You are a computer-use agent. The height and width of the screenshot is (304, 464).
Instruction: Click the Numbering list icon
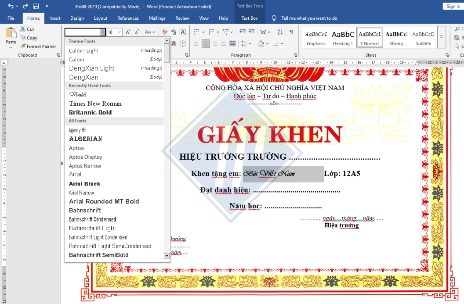coord(211,32)
